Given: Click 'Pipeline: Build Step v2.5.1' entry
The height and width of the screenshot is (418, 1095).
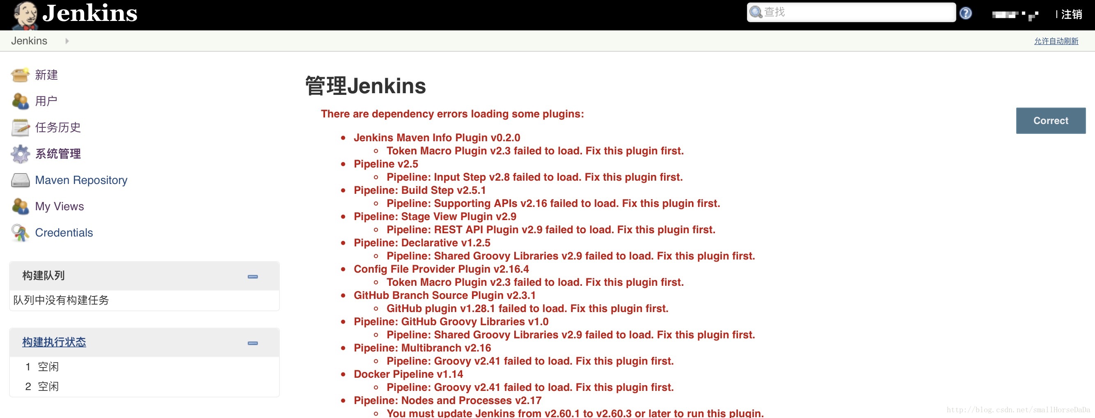Looking at the screenshot, I should click(419, 190).
